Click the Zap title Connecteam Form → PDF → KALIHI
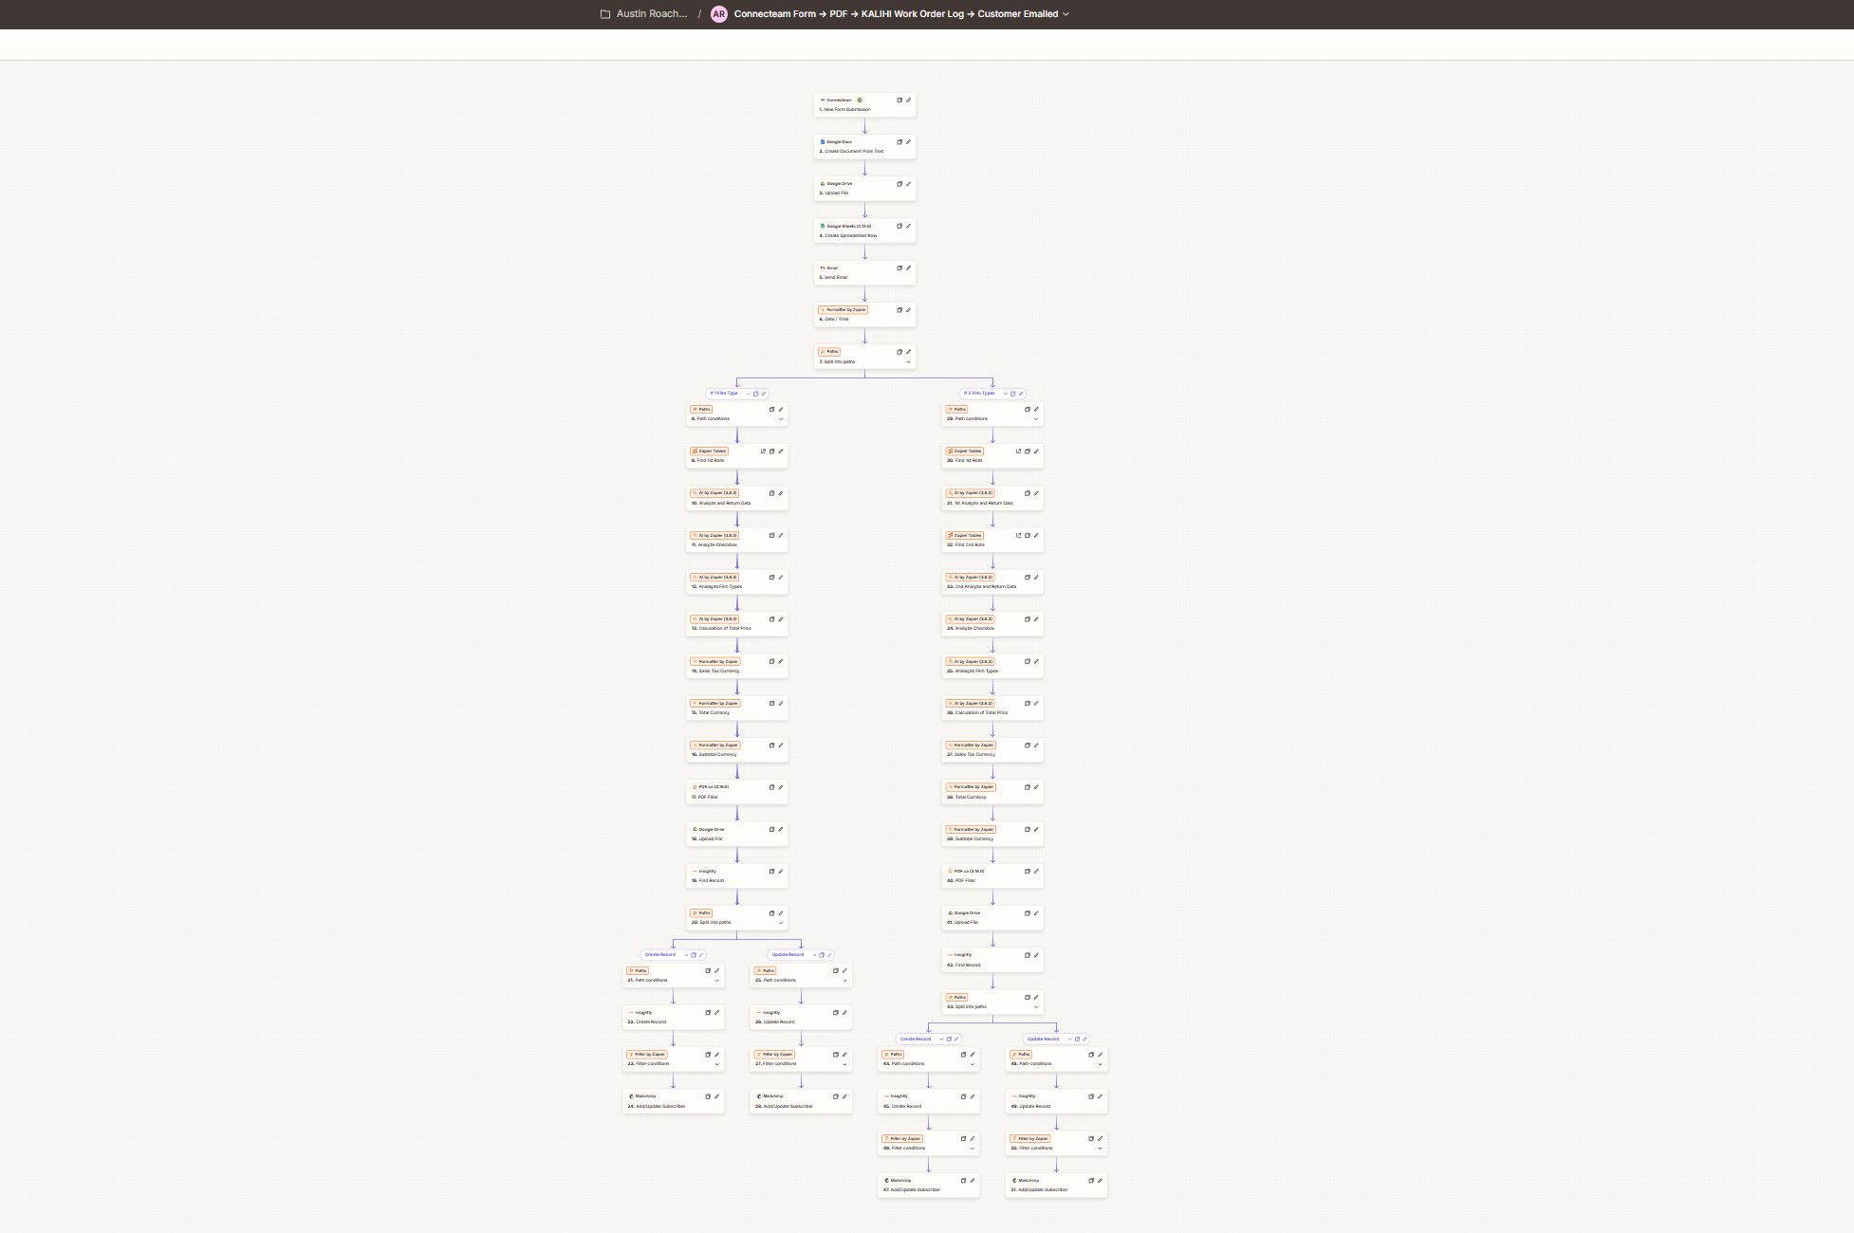The image size is (1854, 1233). 896,14
